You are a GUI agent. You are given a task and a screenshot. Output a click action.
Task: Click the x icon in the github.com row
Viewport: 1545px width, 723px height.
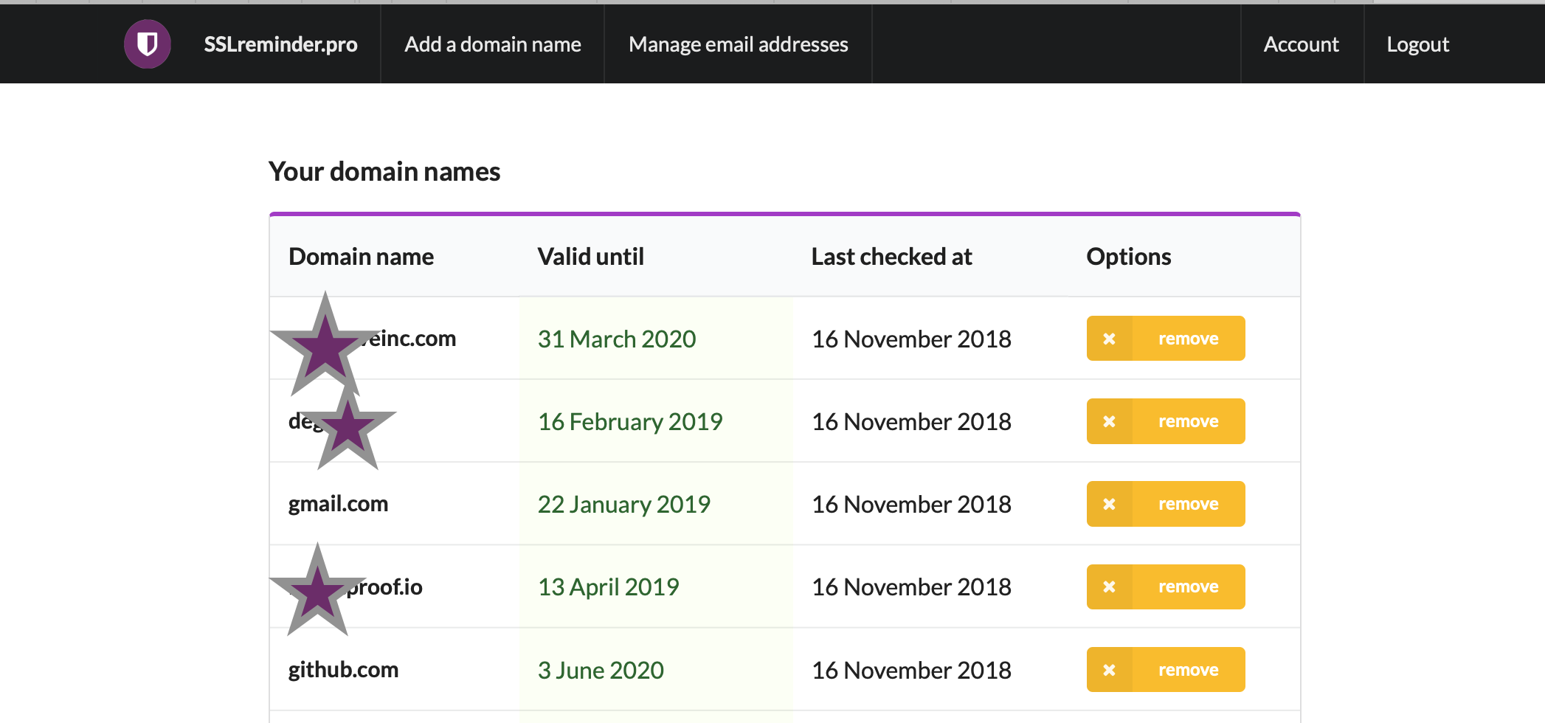1109,670
